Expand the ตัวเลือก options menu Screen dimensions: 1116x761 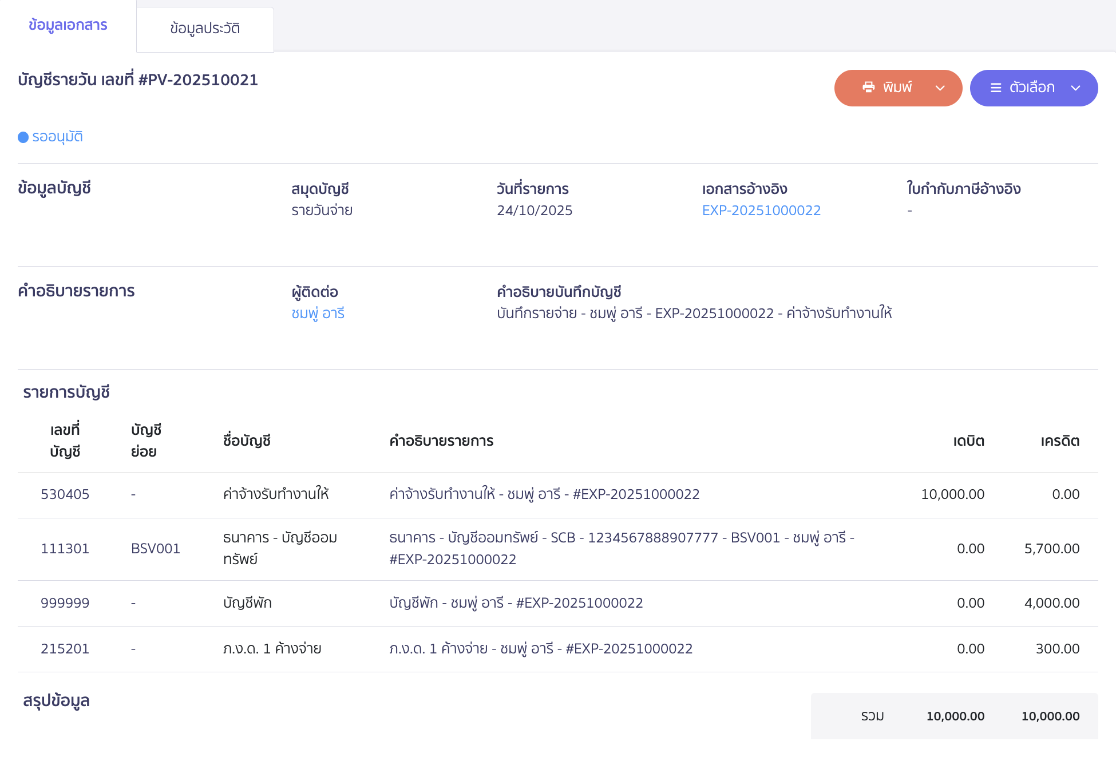click(x=1075, y=88)
